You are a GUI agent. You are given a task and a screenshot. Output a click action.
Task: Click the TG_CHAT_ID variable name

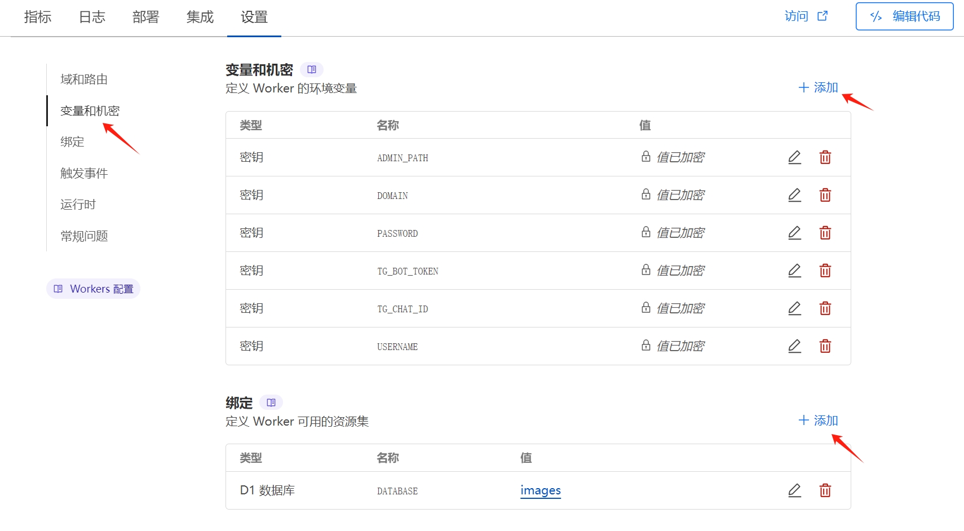point(403,309)
